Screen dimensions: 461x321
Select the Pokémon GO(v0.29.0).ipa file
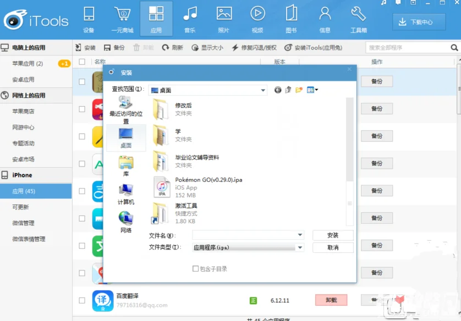(198, 187)
